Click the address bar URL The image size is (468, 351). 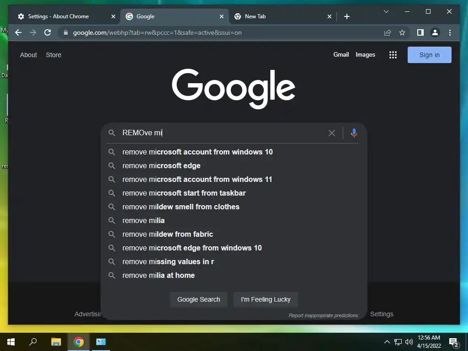[157, 32]
